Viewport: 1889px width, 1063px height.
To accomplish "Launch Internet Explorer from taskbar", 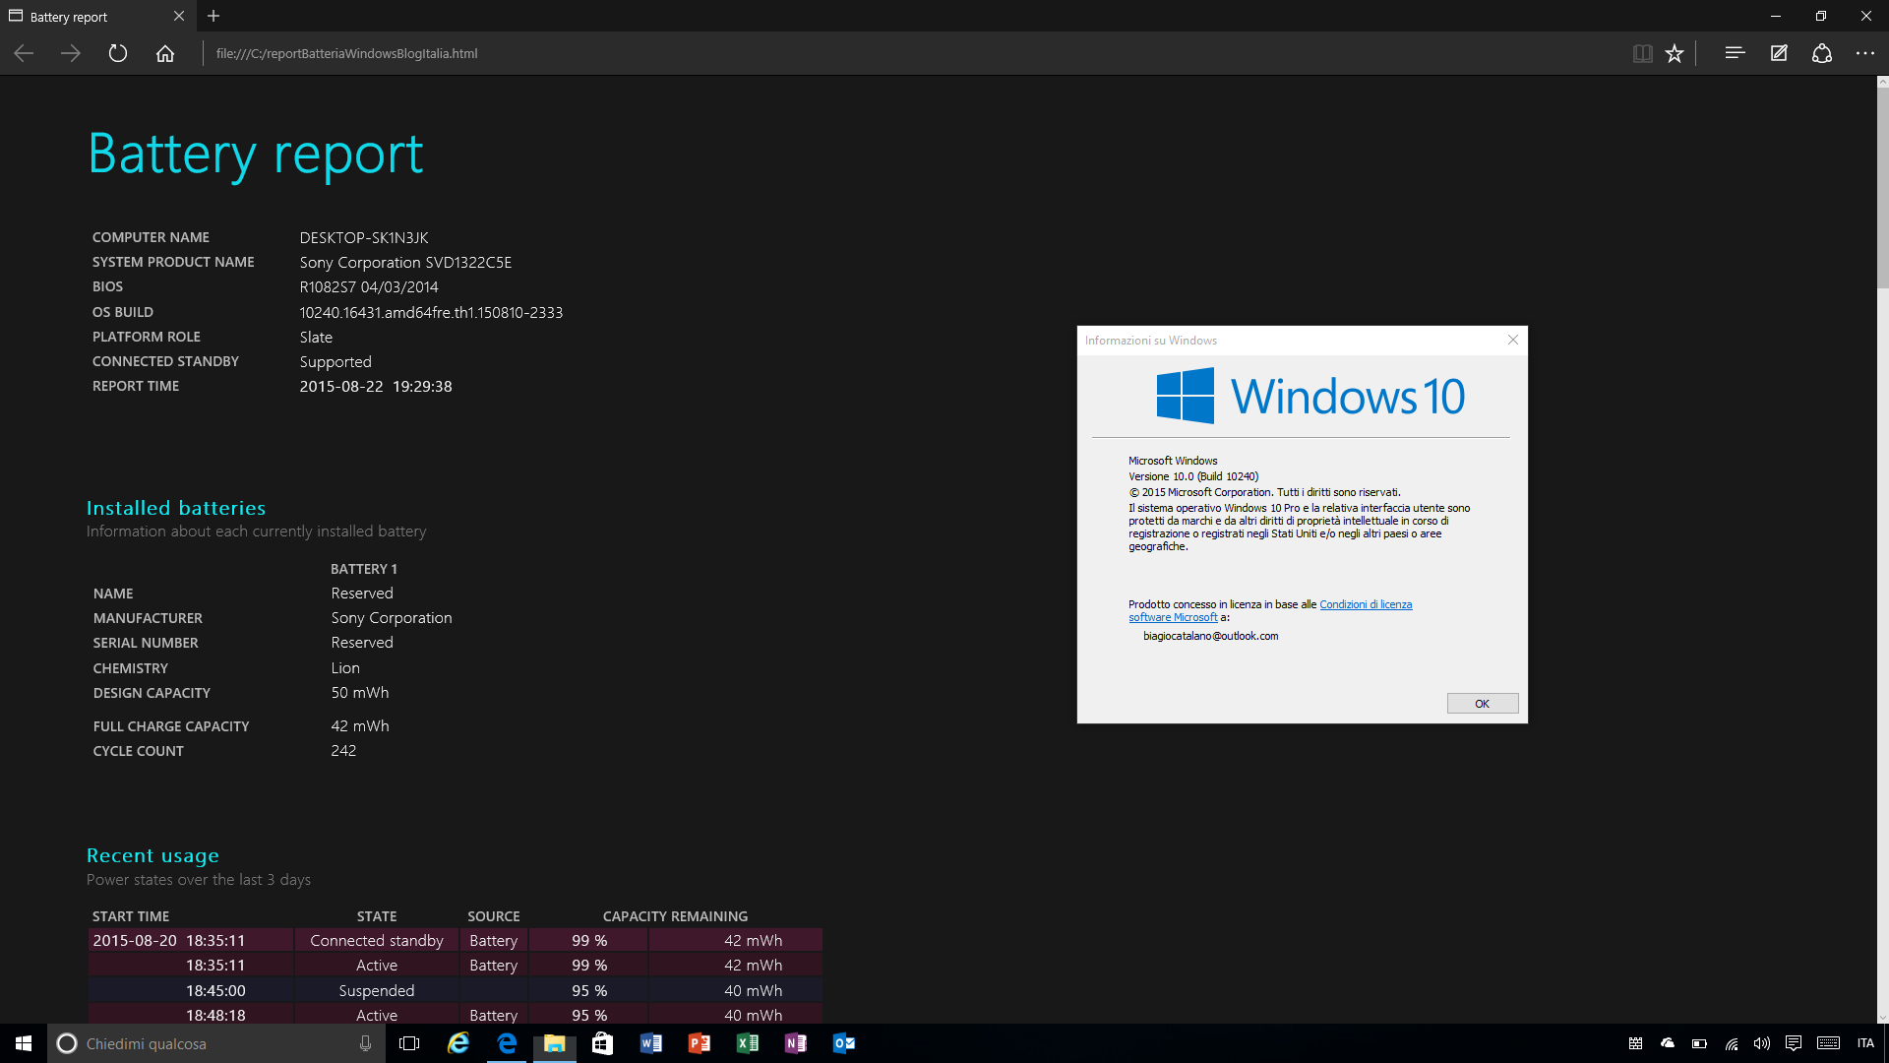I will click(x=458, y=1043).
